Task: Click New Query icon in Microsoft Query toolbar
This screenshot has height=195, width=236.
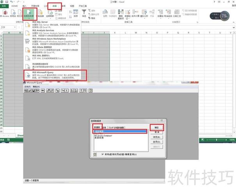Action: [x=26, y=90]
